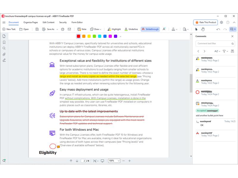The height and width of the screenshot is (178, 238).
Task: Open the settings gear icon
Action: [221, 23]
